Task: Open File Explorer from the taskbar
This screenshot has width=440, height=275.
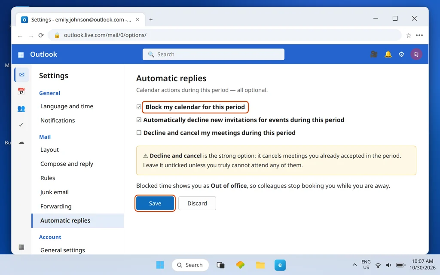Action: click(x=260, y=265)
